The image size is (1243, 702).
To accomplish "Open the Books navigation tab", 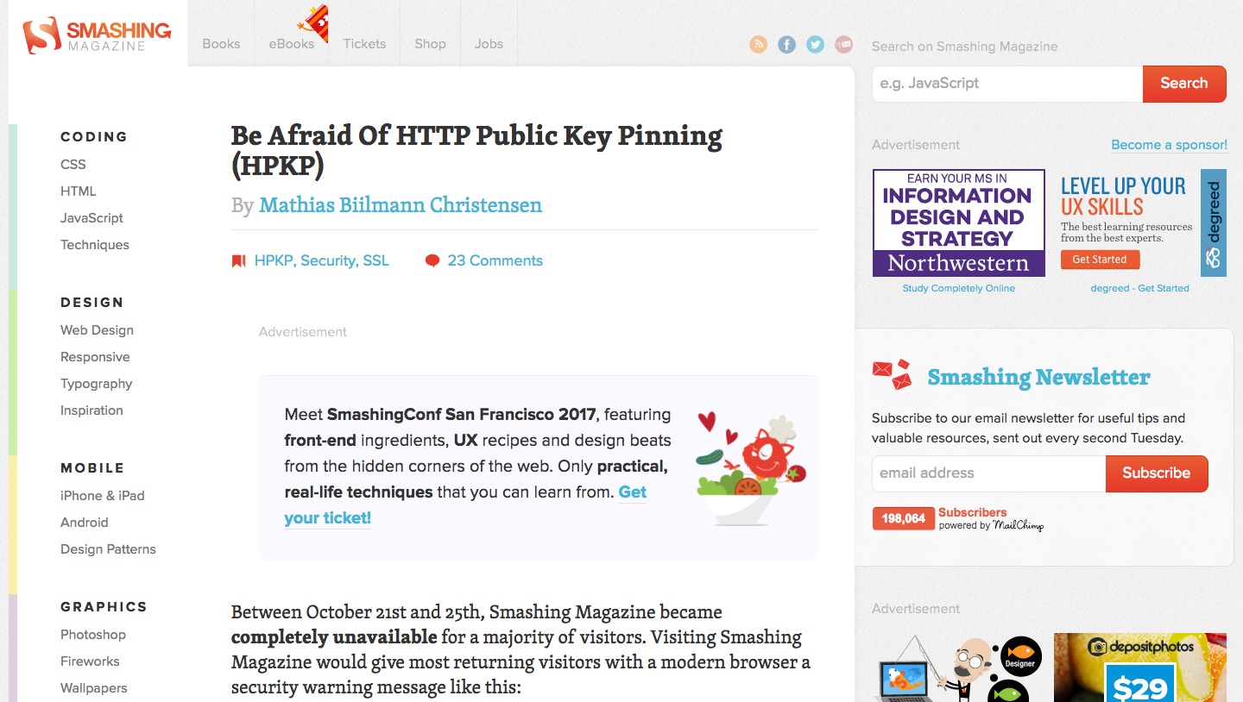I will click(221, 43).
